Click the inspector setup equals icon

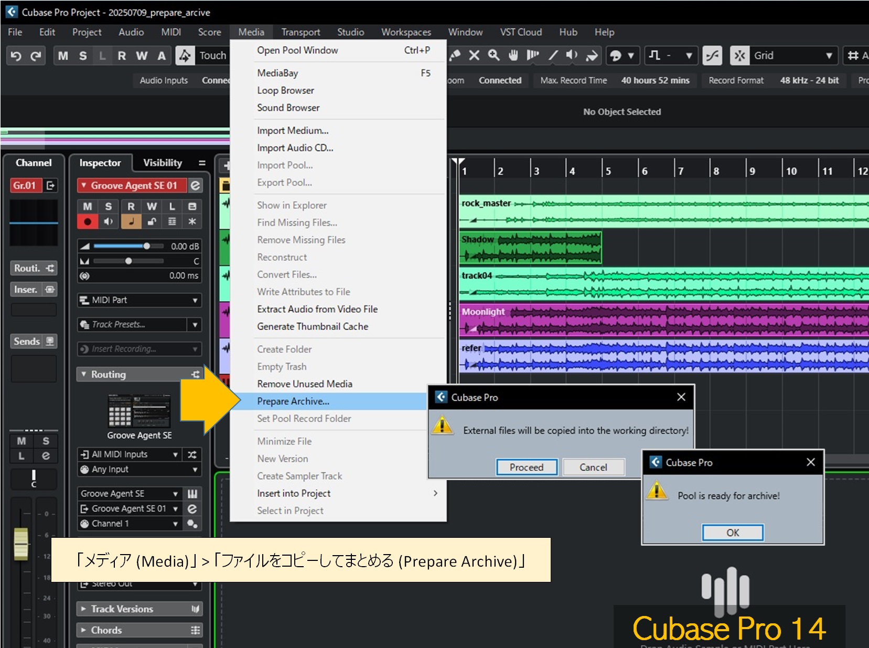[x=202, y=163]
